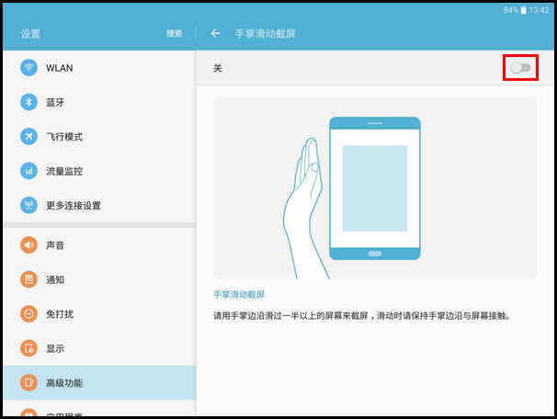Image resolution: width=557 pixels, height=419 pixels.
Task: Tap the 手掌滑动截屏 header title
Action: pos(265,34)
